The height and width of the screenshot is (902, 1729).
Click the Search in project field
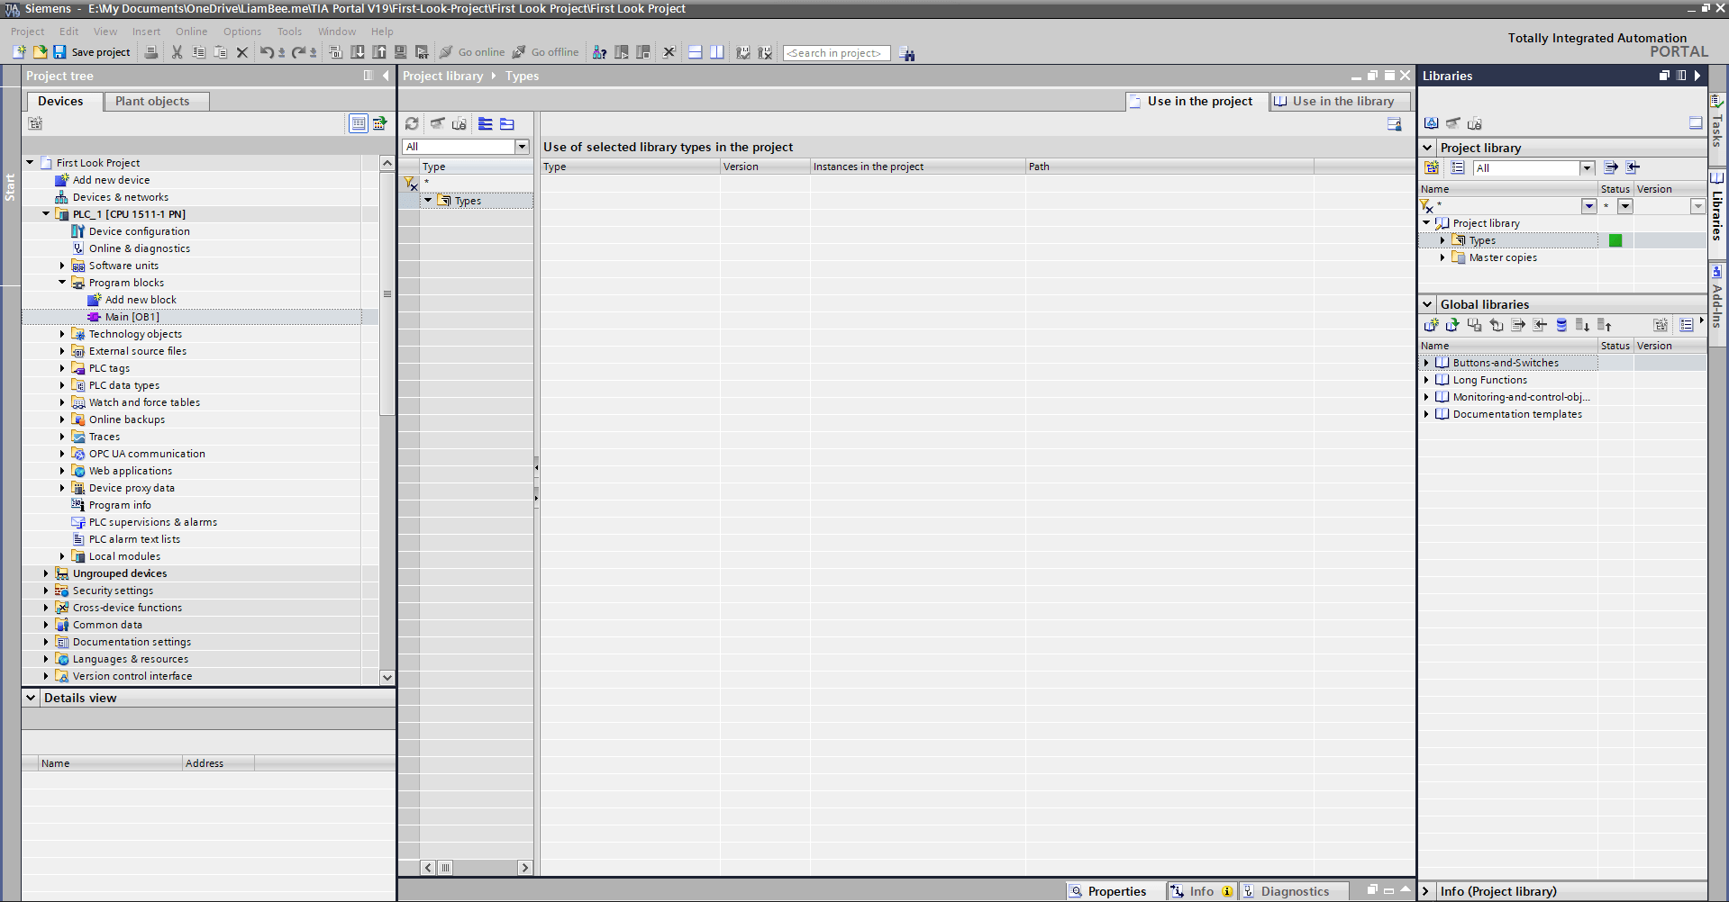[x=835, y=53]
